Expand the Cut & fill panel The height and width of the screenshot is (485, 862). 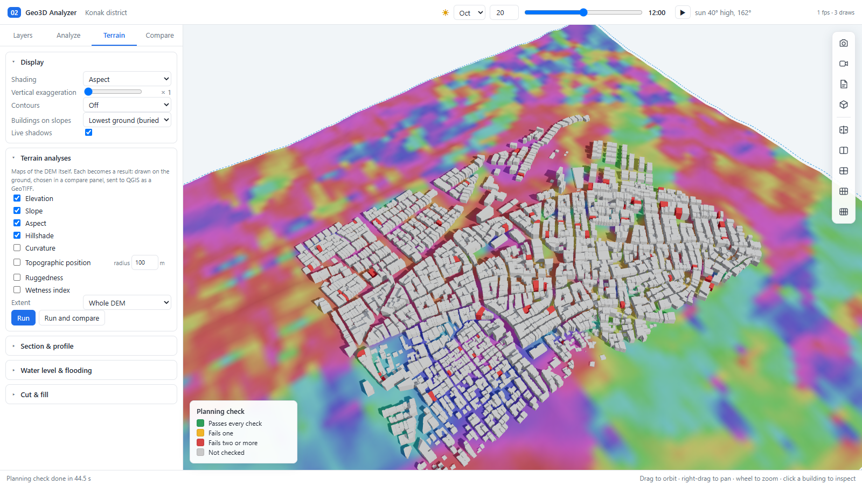(x=91, y=394)
